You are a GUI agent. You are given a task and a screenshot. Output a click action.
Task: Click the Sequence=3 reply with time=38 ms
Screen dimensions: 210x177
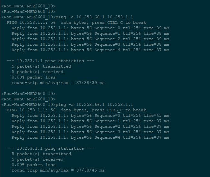[x=90, y=44]
